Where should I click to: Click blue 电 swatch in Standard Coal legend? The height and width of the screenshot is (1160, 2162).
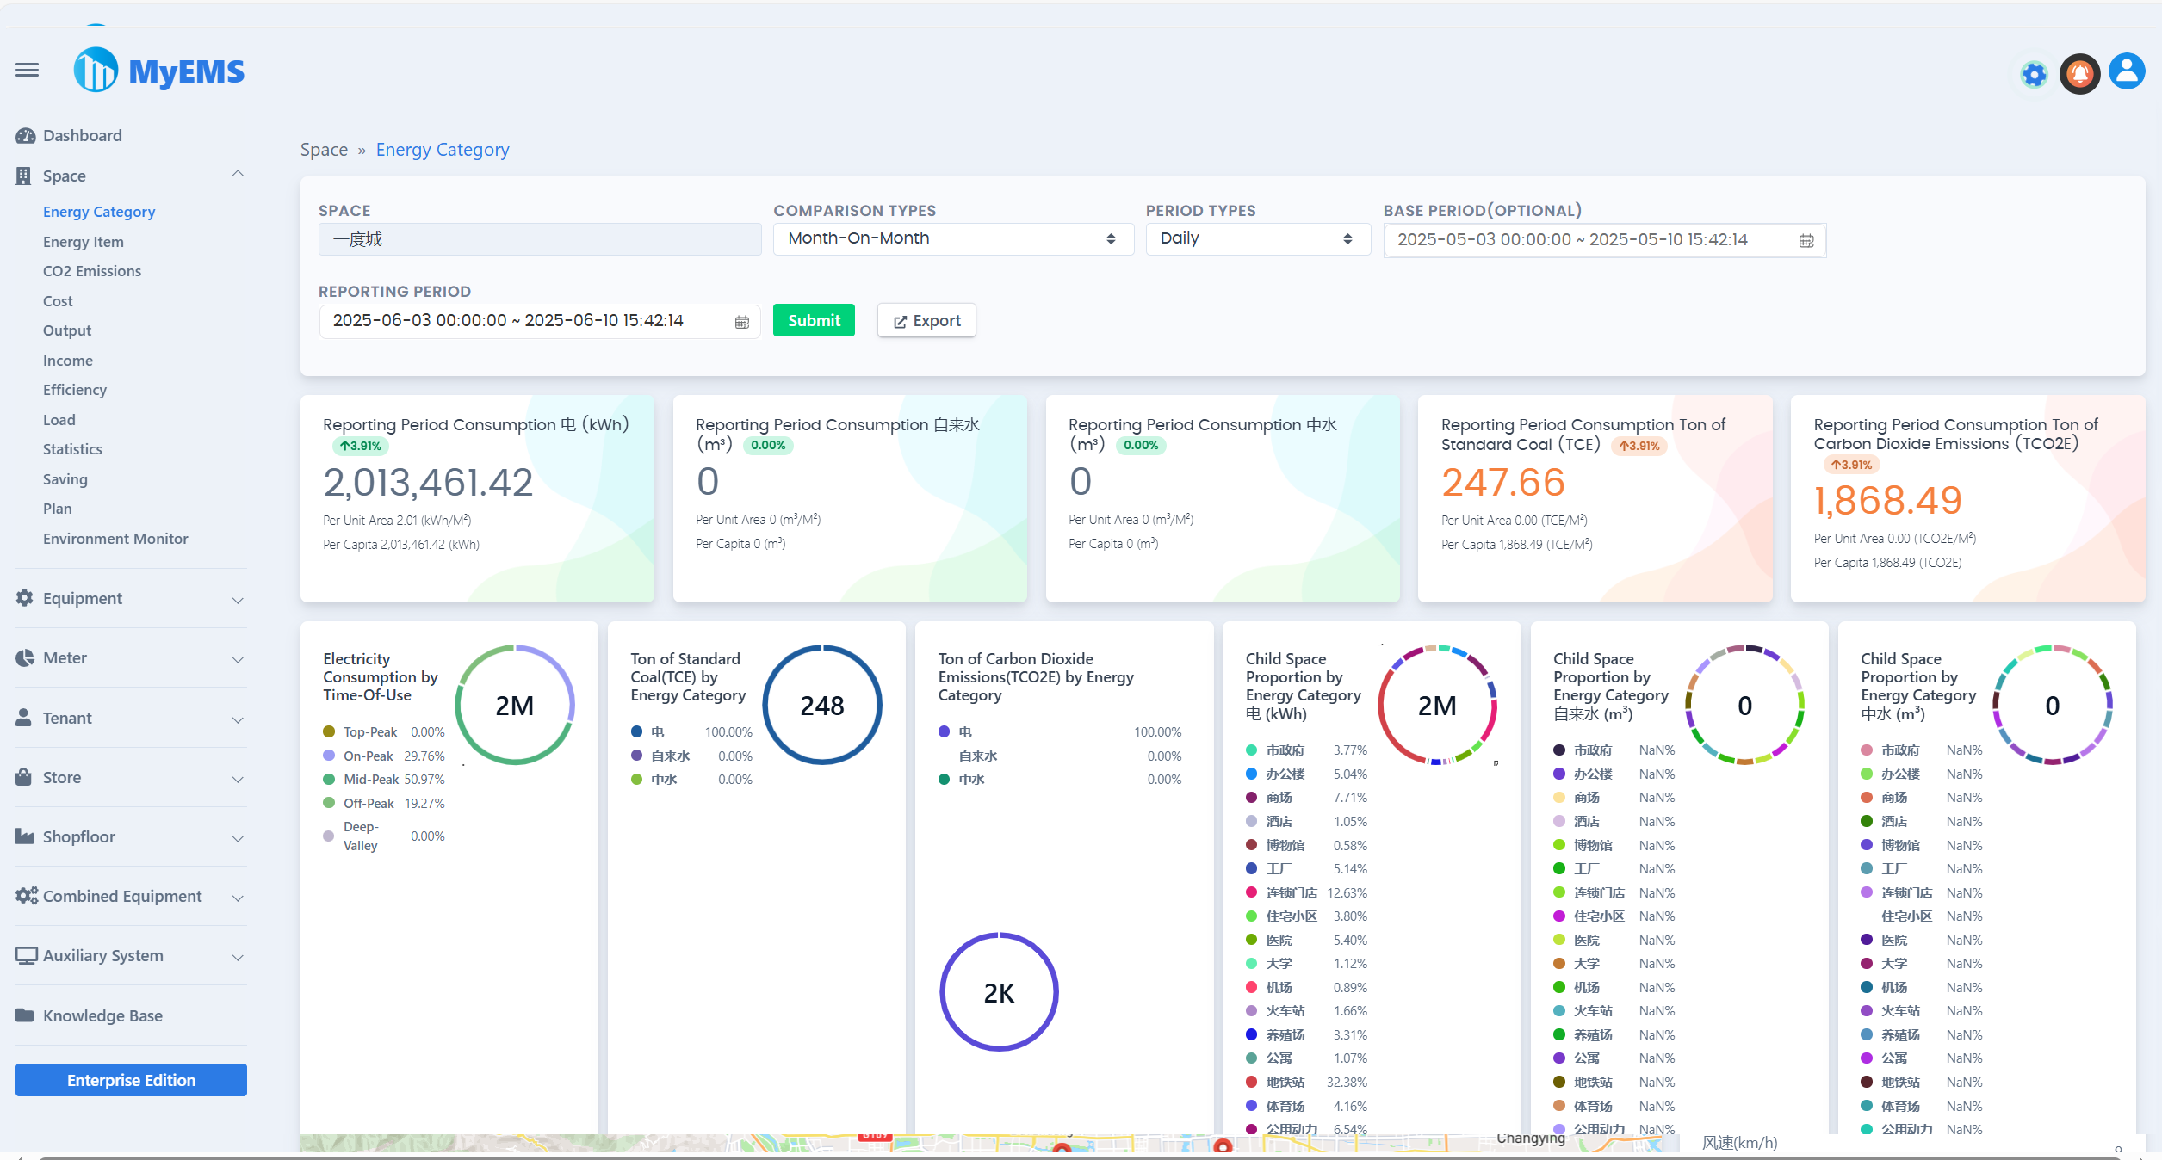(637, 732)
